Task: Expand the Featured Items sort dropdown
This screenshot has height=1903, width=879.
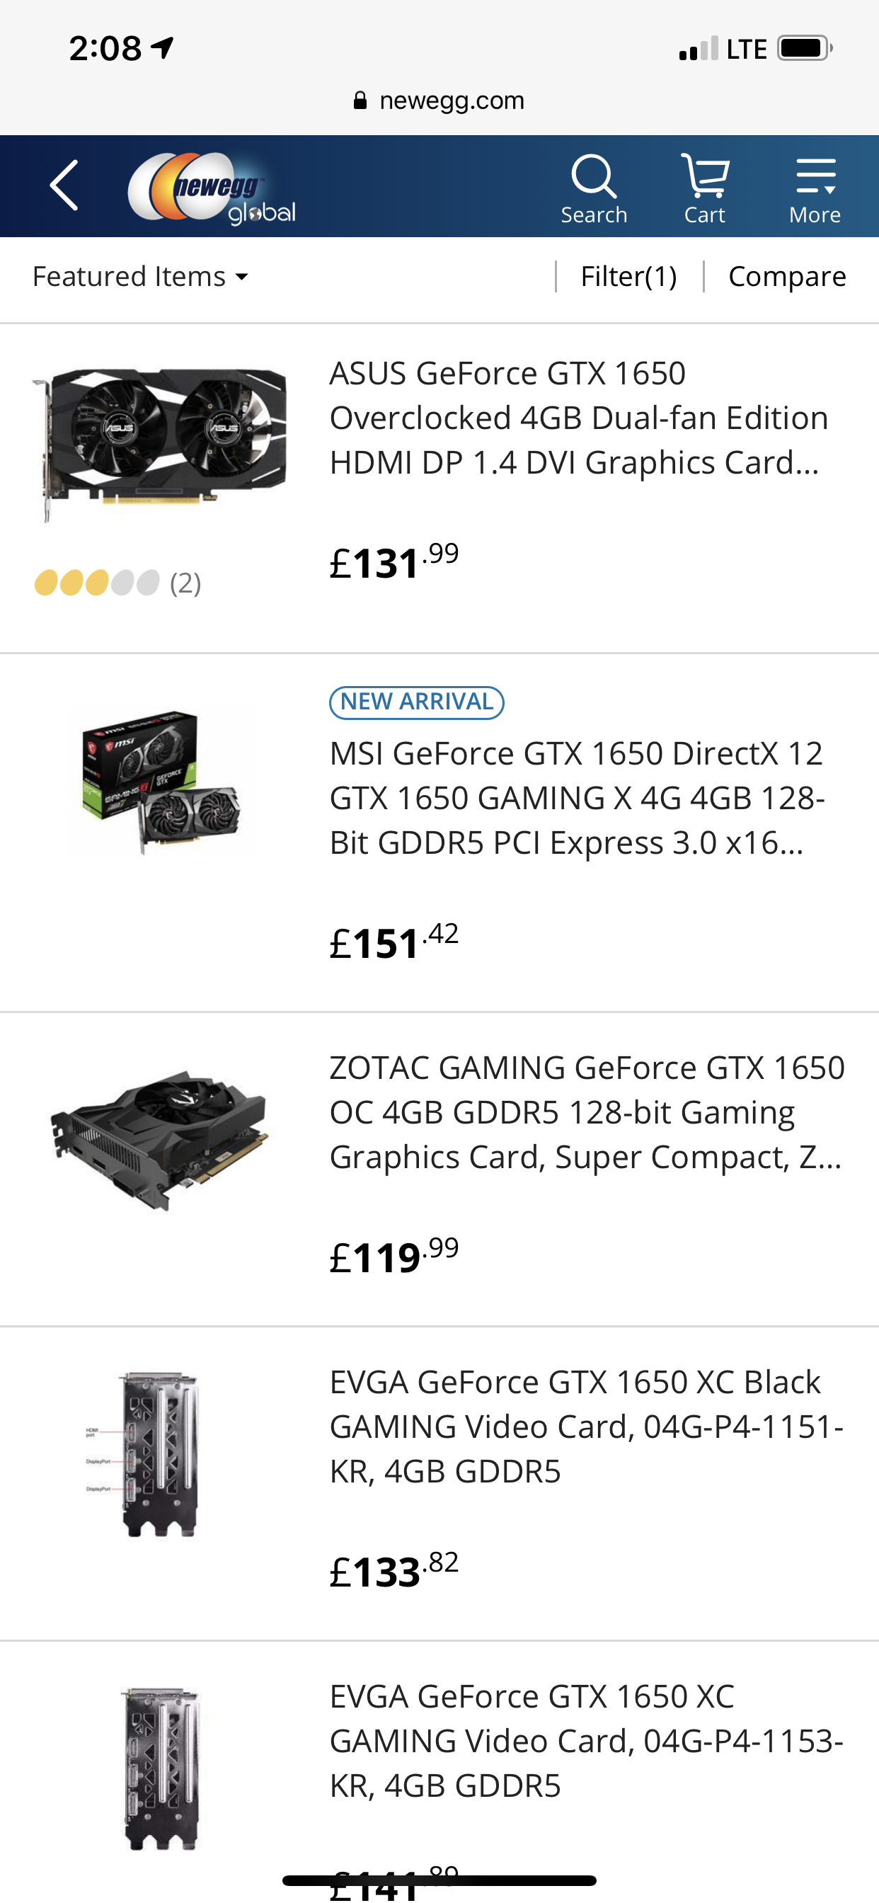Action: 140,277
